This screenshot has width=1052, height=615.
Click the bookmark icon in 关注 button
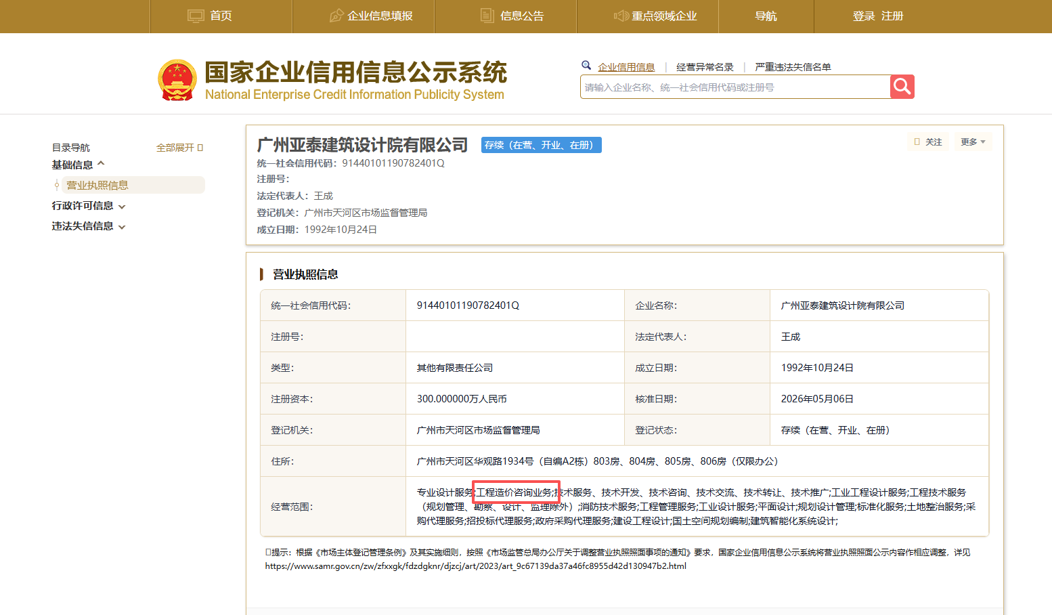tap(917, 142)
